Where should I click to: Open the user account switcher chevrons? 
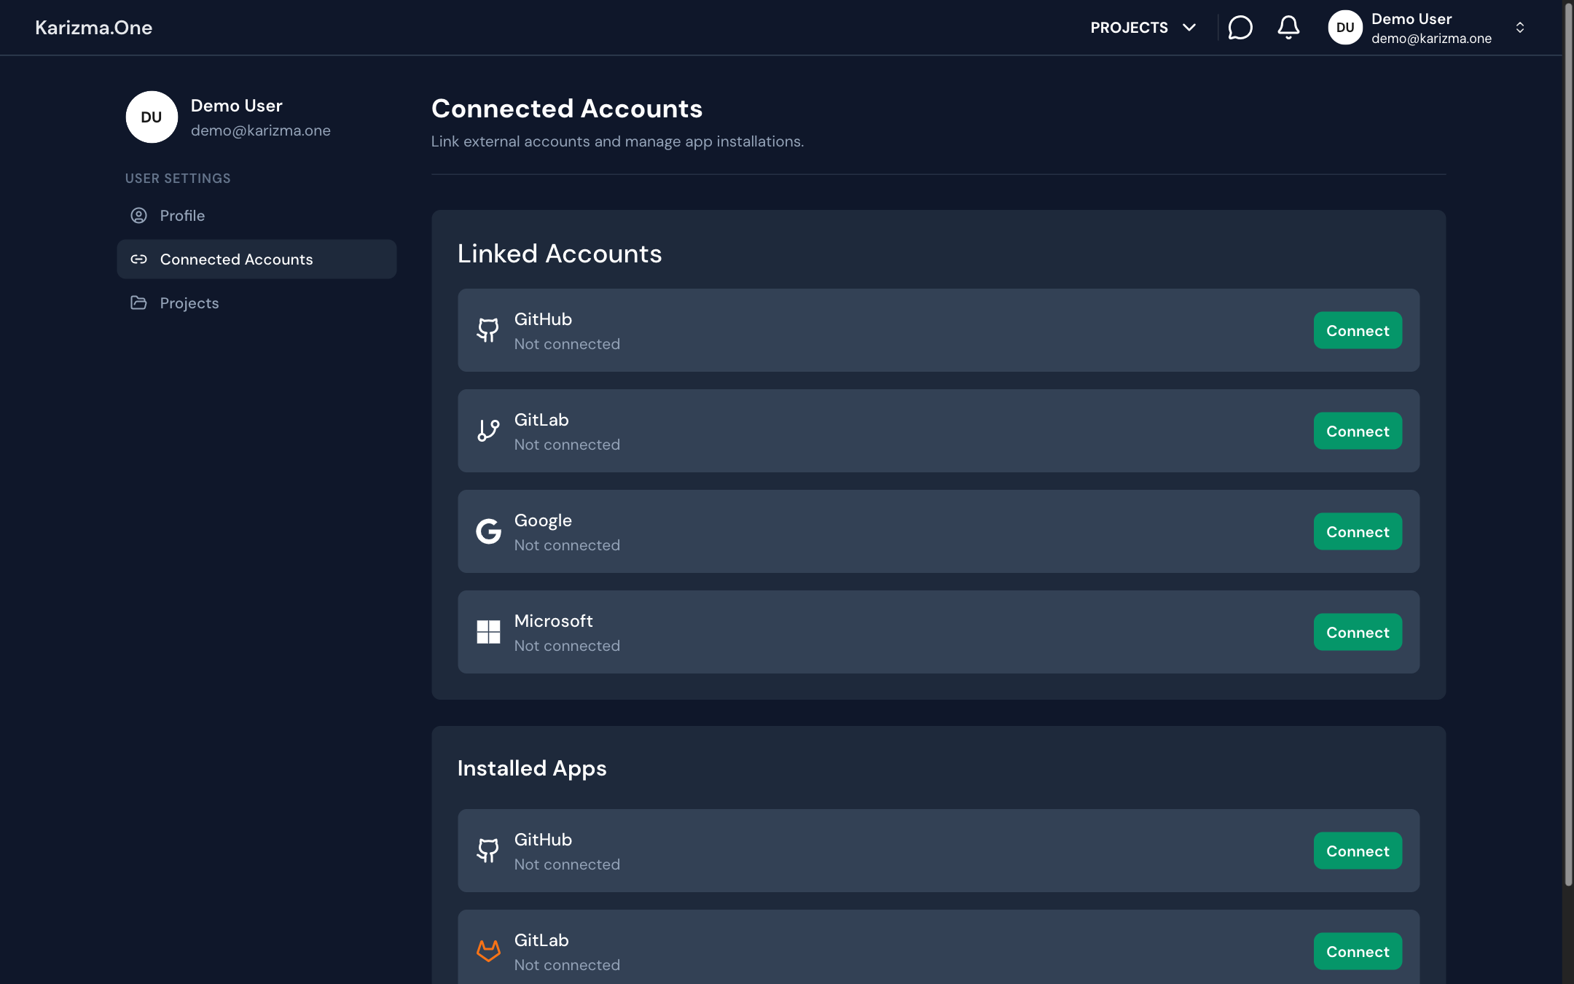(x=1520, y=28)
